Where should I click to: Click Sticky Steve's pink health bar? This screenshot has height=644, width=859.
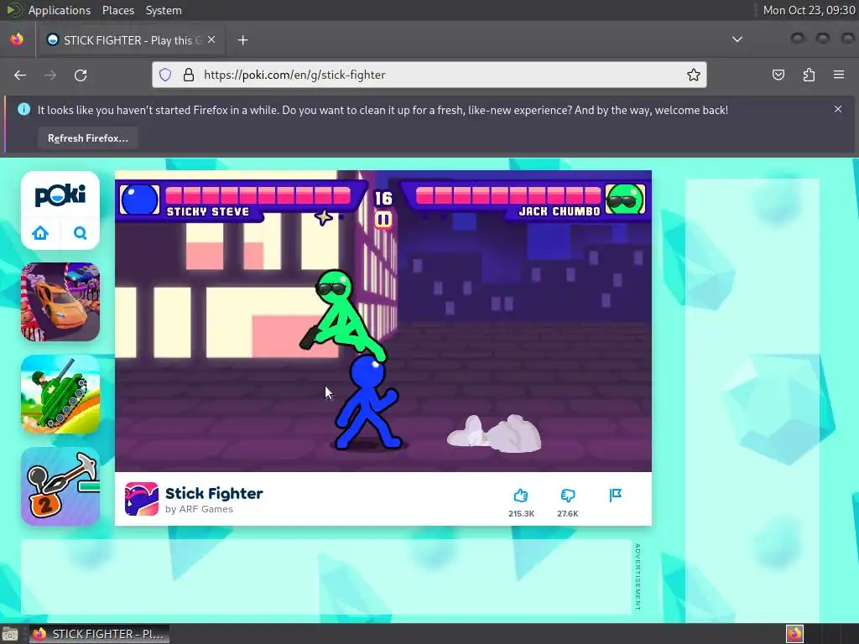click(258, 195)
